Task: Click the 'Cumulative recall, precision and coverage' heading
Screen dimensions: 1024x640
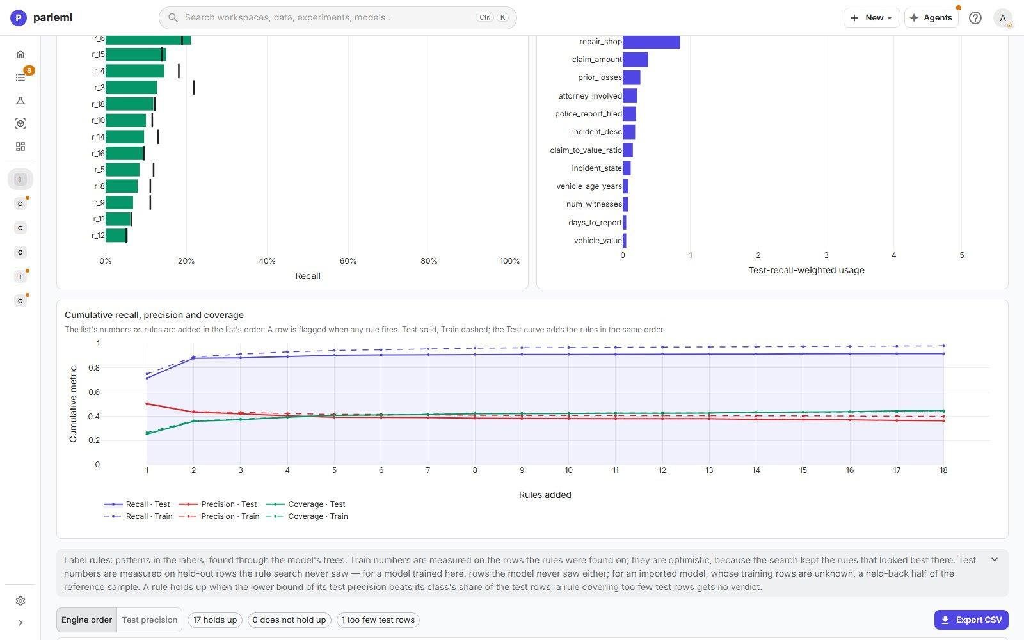Action: 154,315
